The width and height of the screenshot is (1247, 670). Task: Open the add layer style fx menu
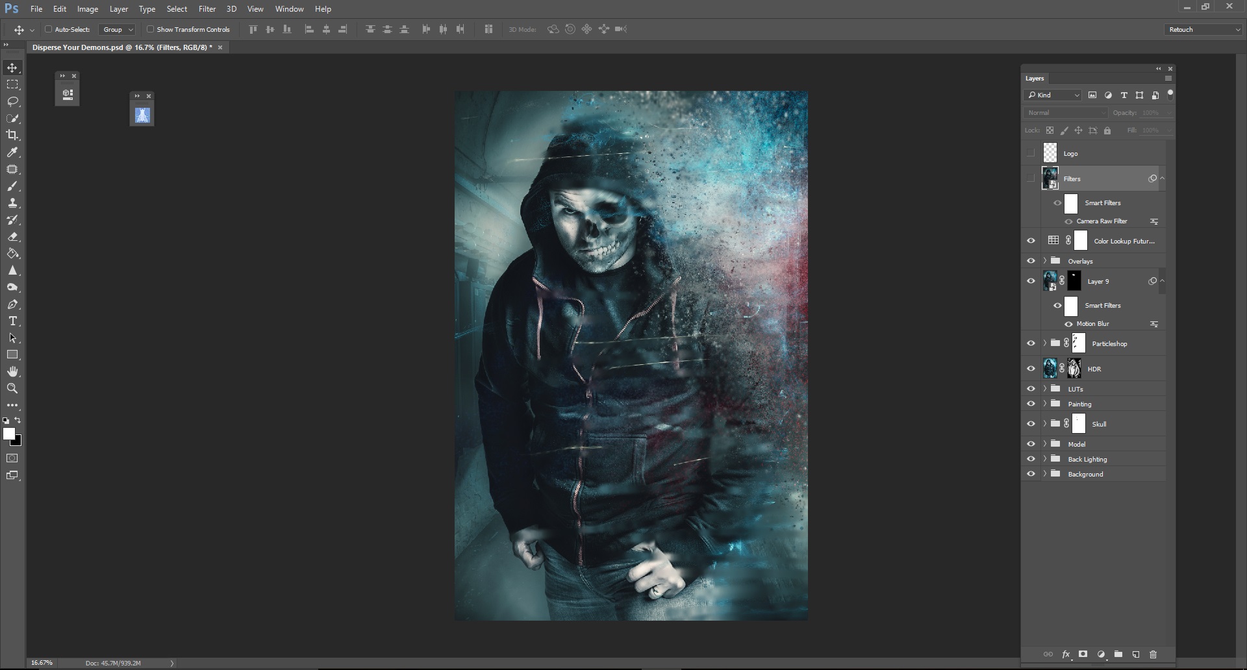point(1066,654)
